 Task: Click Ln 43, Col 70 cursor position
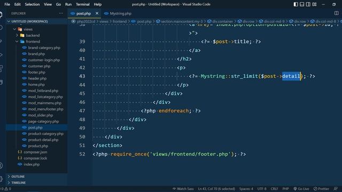pyautogui.click(x=216, y=189)
